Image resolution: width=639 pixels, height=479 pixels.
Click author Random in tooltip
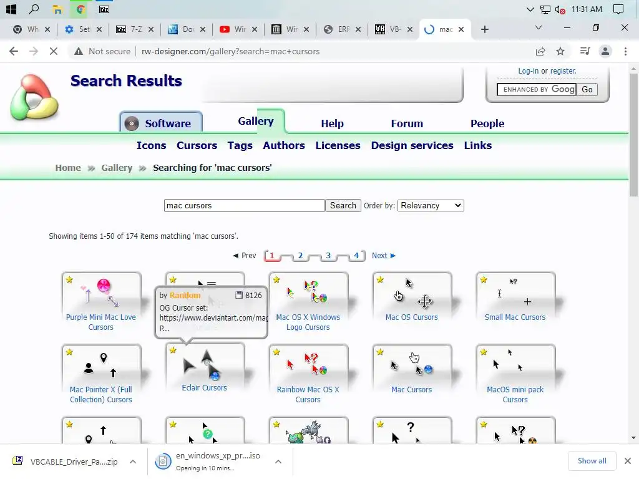point(185,295)
